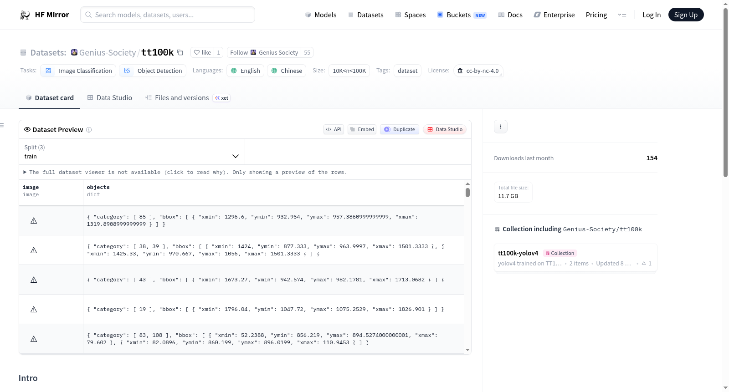729x392 pixels.
Task: Click the Log In link
Action: click(x=652, y=15)
